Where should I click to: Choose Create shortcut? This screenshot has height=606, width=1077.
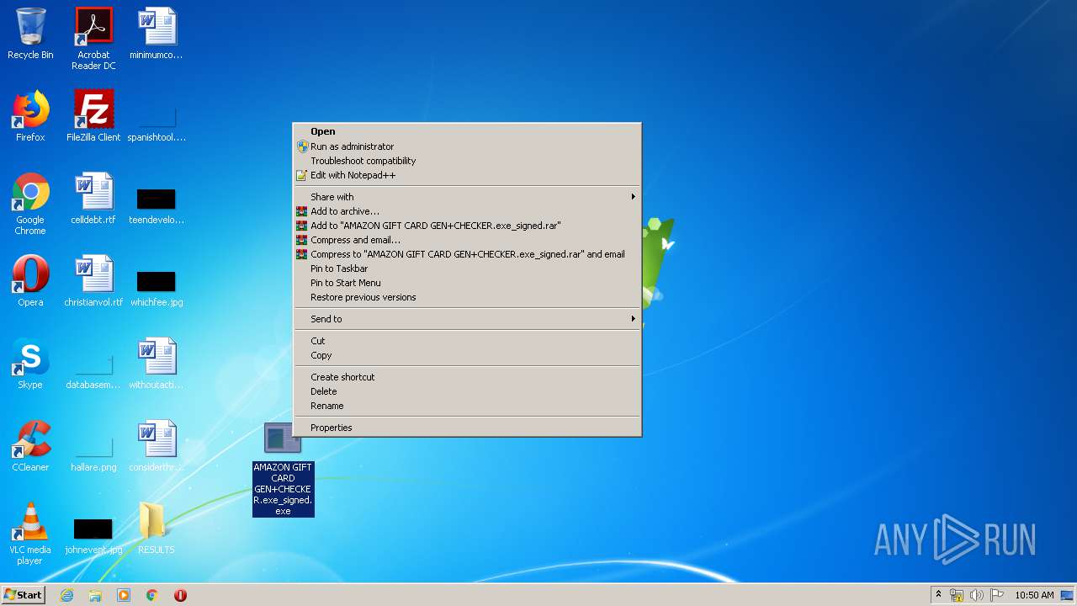(467, 377)
